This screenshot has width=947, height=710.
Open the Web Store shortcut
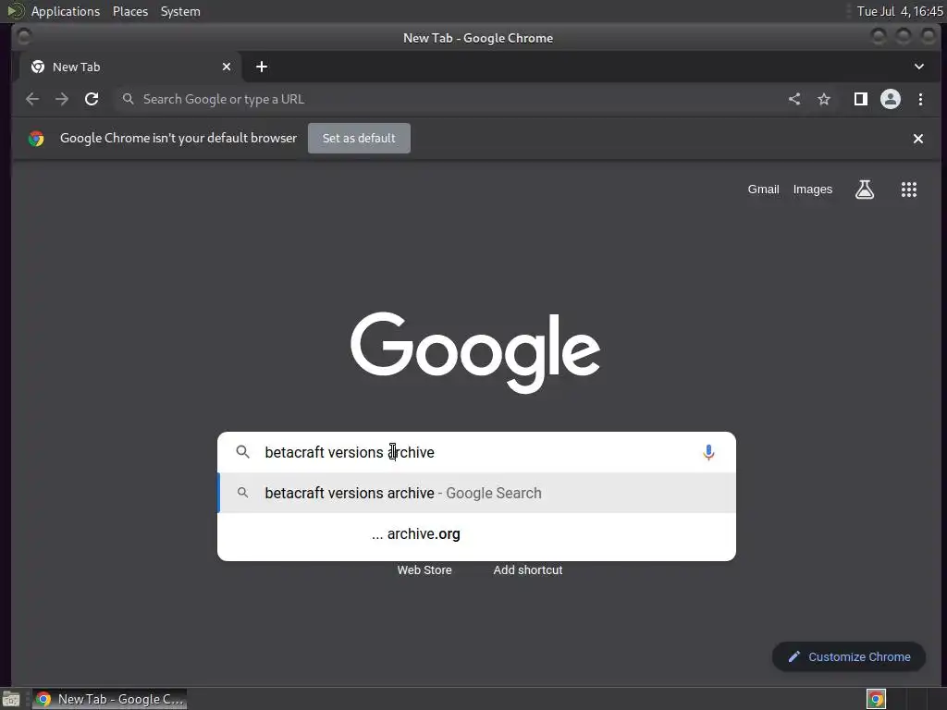[x=424, y=569]
